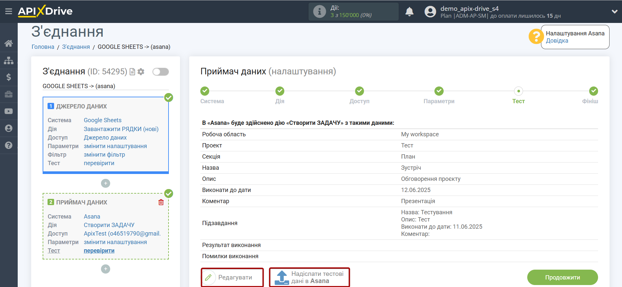
Task: Go to the Система step
Action: tap(205, 91)
